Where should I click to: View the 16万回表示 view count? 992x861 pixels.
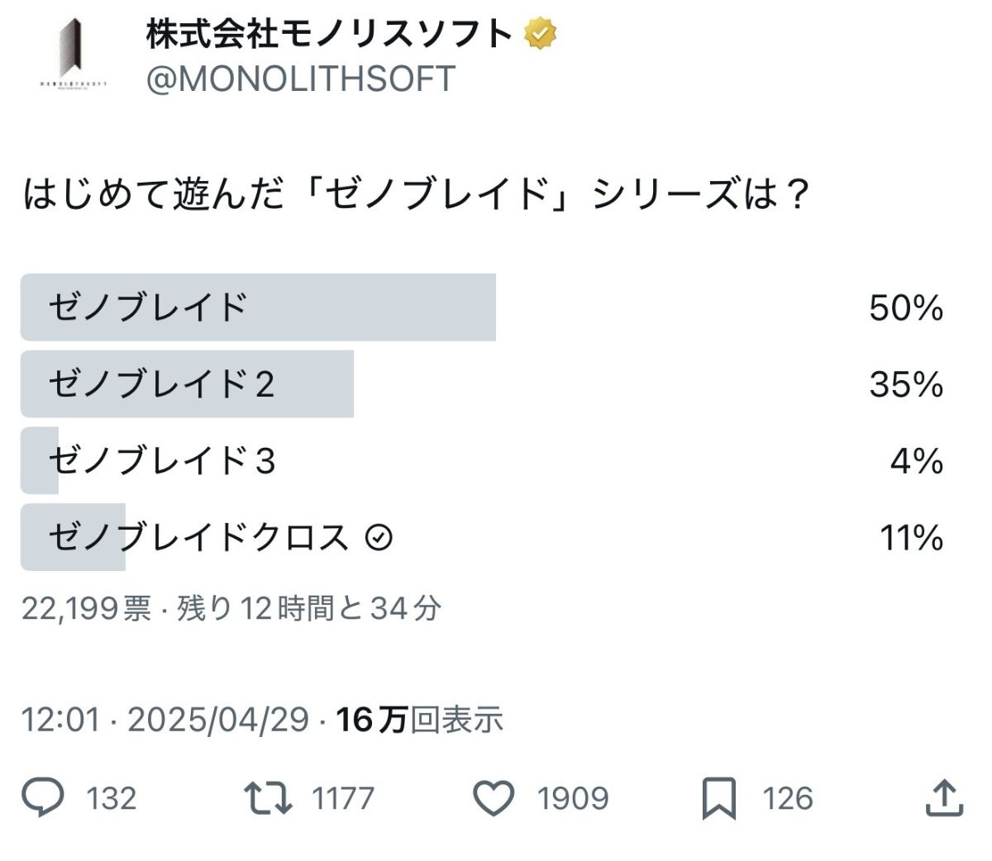click(x=420, y=720)
